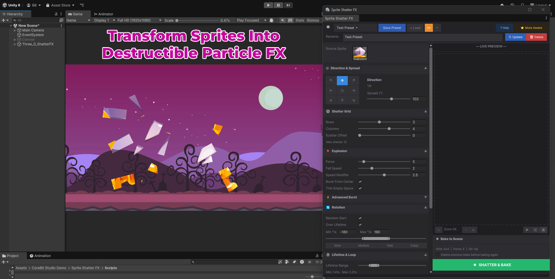The width and height of the screenshot is (555, 279).
Task: Choose the up direction arrow
Action: (x=342, y=80)
